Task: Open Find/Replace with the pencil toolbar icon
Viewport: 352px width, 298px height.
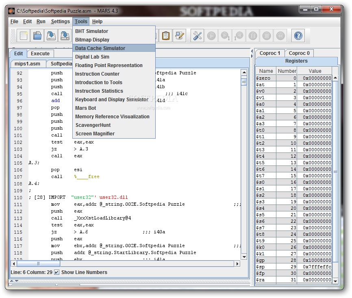Action: [180, 36]
